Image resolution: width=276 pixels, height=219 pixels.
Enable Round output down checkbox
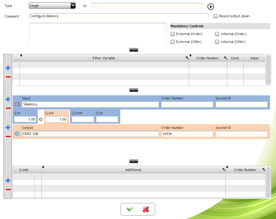[x=215, y=16]
